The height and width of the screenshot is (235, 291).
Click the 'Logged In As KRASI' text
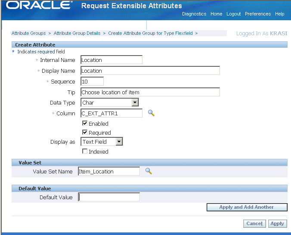[262, 34]
